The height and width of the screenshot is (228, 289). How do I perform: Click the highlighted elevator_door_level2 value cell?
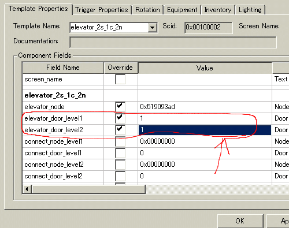coord(205,130)
